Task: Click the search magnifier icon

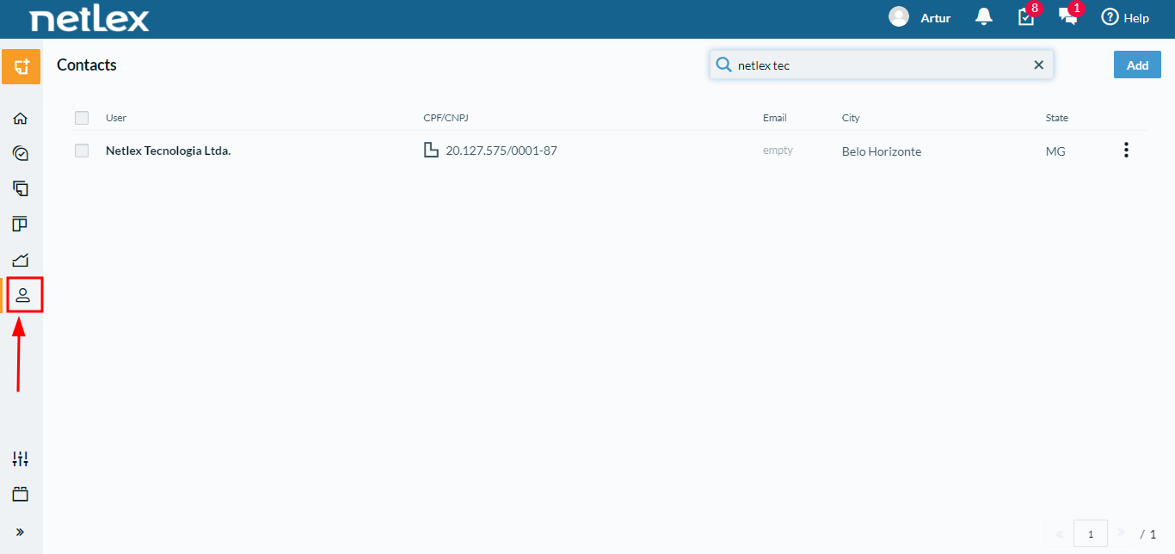Action: click(724, 65)
